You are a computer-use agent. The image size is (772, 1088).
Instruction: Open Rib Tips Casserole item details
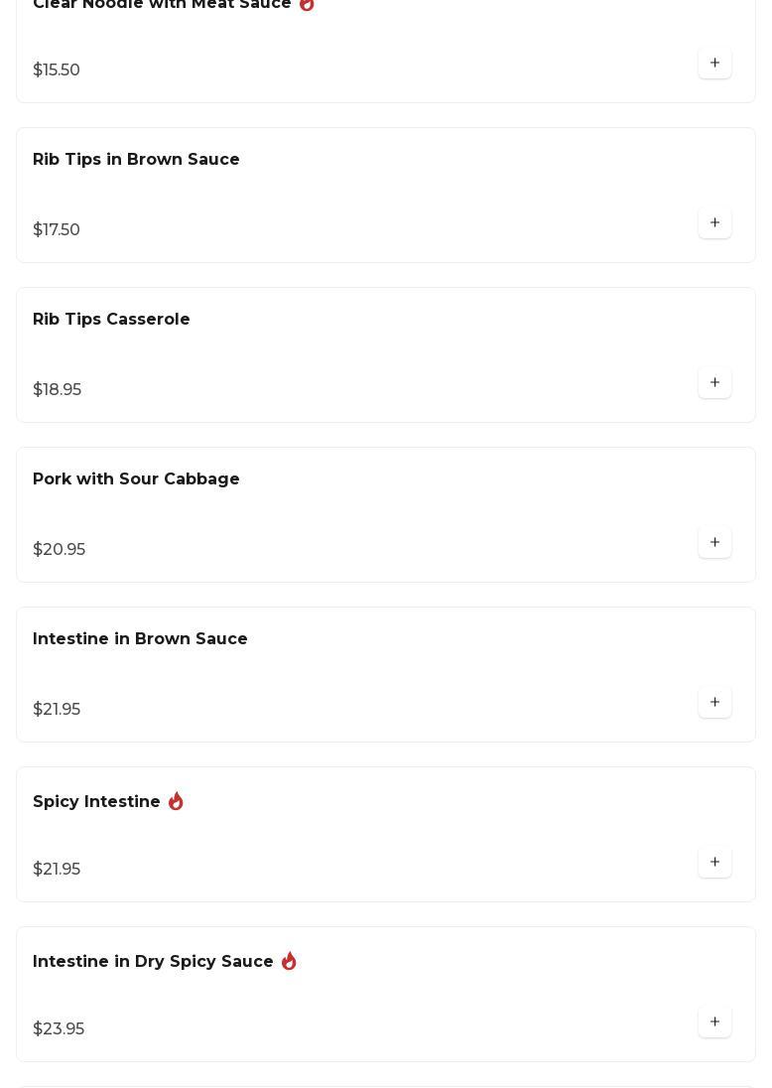(111, 320)
